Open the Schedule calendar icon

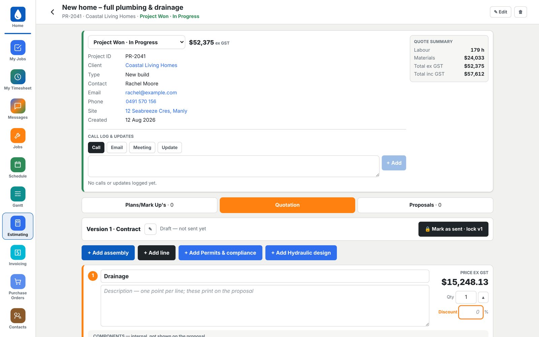click(x=18, y=165)
